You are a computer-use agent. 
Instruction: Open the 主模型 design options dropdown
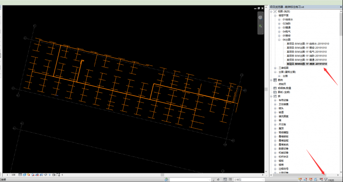point(249,180)
